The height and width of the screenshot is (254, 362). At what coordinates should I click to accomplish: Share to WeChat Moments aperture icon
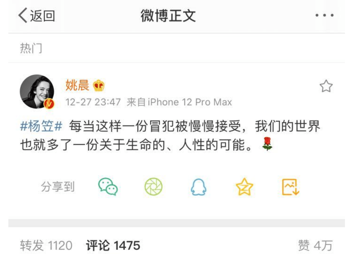pyautogui.click(x=153, y=186)
